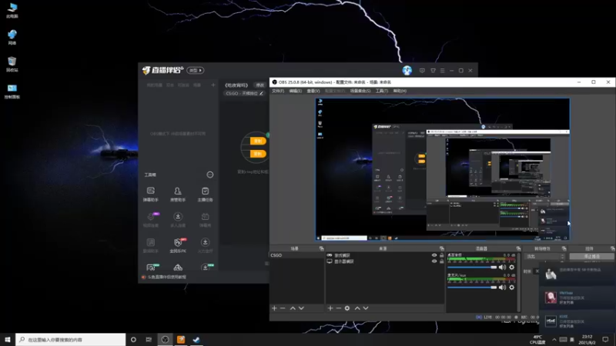Image resolution: width=616 pixels, height=346 pixels.
Task: Open the Steam icon on the taskbar
Action: pos(196,339)
